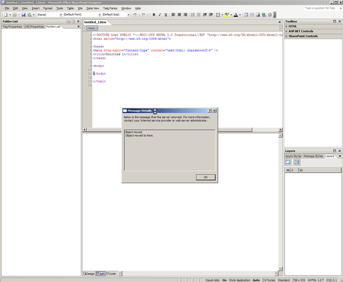The image size is (343, 282).
Task: Apply the Highlight color swatch
Action: click(227, 15)
